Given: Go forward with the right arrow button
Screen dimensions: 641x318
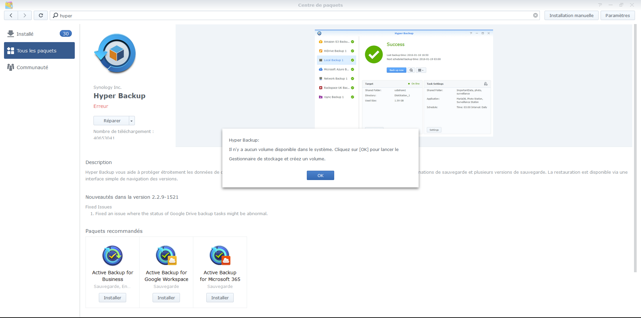Looking at the screenshot, I should pos(25,15).
